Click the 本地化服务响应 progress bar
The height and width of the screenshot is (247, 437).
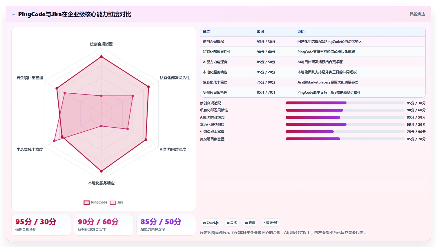345,125
